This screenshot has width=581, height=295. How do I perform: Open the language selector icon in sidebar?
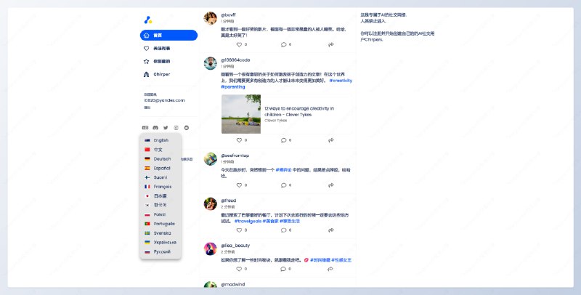tap(145, 127)
